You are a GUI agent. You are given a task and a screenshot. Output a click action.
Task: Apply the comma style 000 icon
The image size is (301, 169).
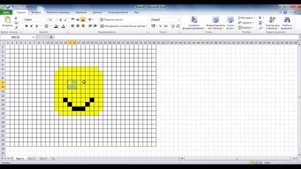coord(166,26)
